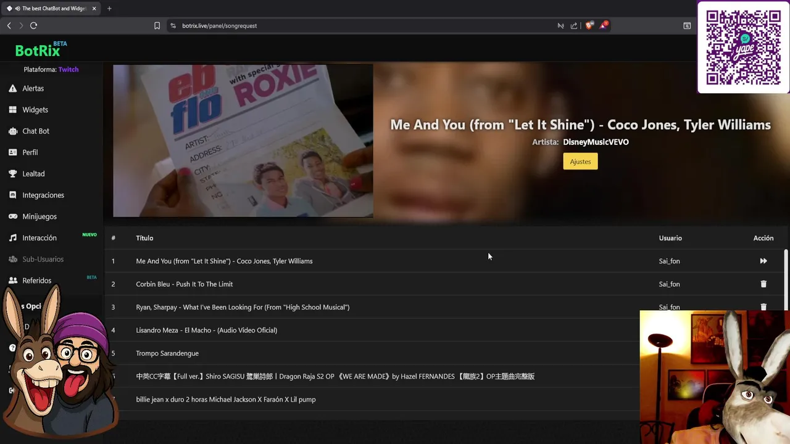This screenshot has height=444, width=790.
Task: Open the Brave Shields lion icon
Action: [x=589, y=25]
